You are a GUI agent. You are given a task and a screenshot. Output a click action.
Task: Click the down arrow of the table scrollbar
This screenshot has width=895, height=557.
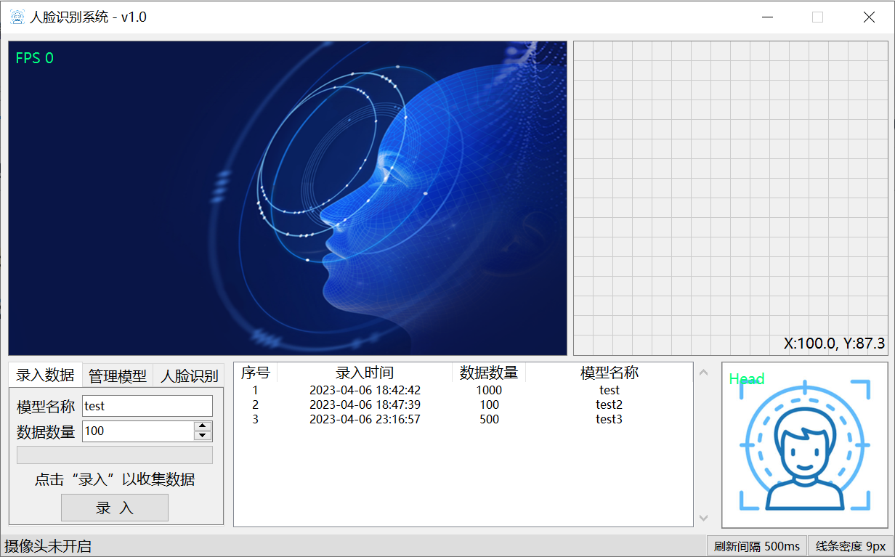(703, 518)
